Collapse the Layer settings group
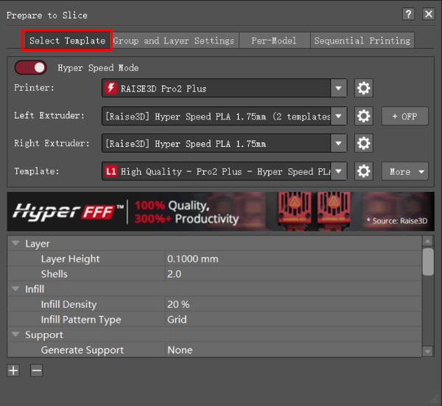Screen dimensions: 442x406 pos(15,244)
